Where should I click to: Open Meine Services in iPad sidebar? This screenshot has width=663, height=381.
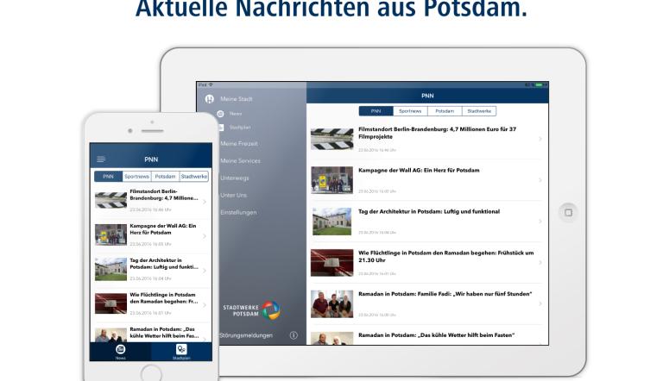pyautogui.click(x=240, y=161)
